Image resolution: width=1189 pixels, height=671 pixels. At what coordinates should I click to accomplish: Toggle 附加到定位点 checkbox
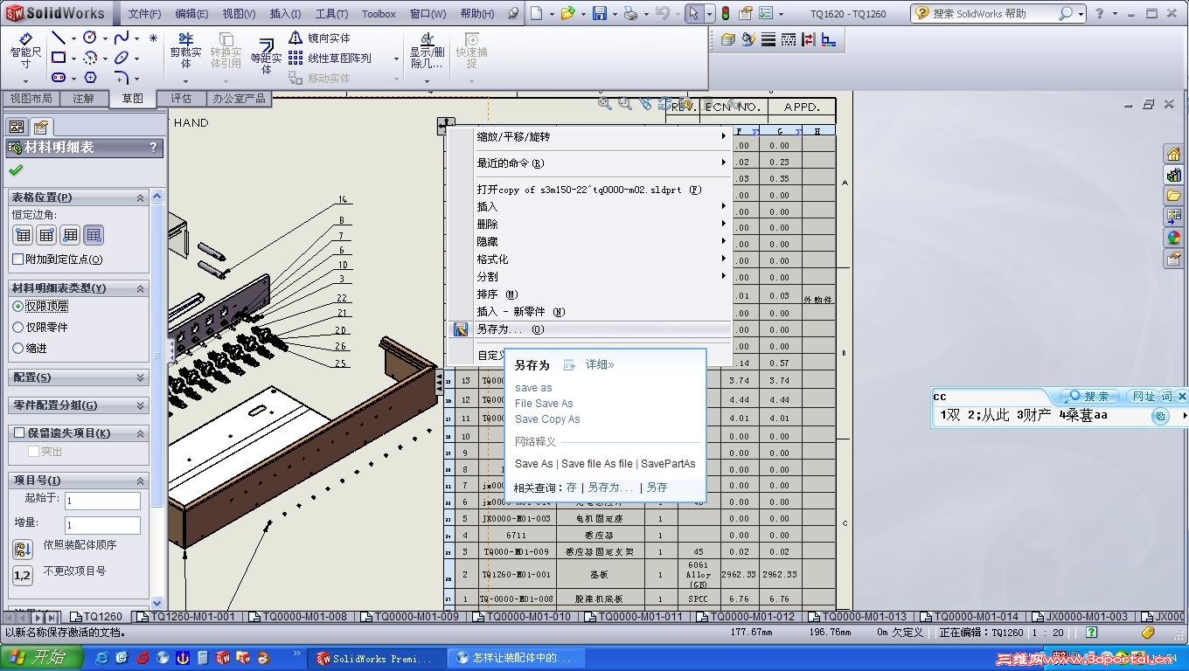pyautogui.click(x=17, y=259)
